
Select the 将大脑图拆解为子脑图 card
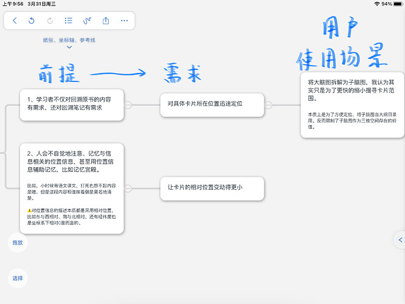(352, 105)
